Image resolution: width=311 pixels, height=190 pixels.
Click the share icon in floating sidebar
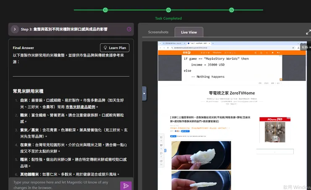(161, 161)
